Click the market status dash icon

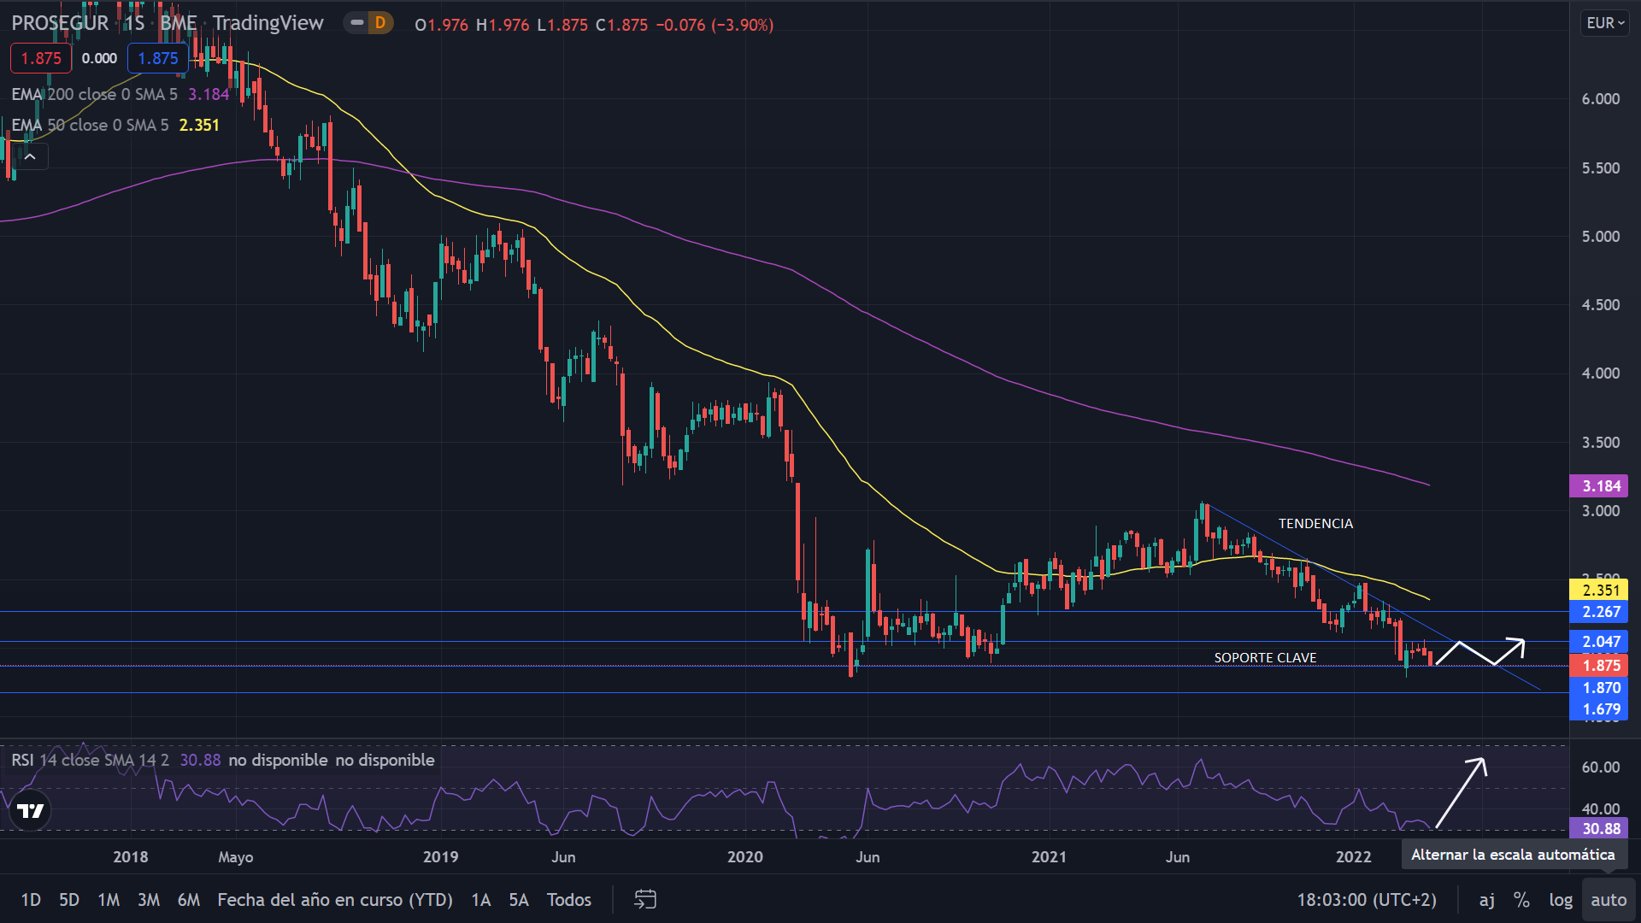pos(357,23)
